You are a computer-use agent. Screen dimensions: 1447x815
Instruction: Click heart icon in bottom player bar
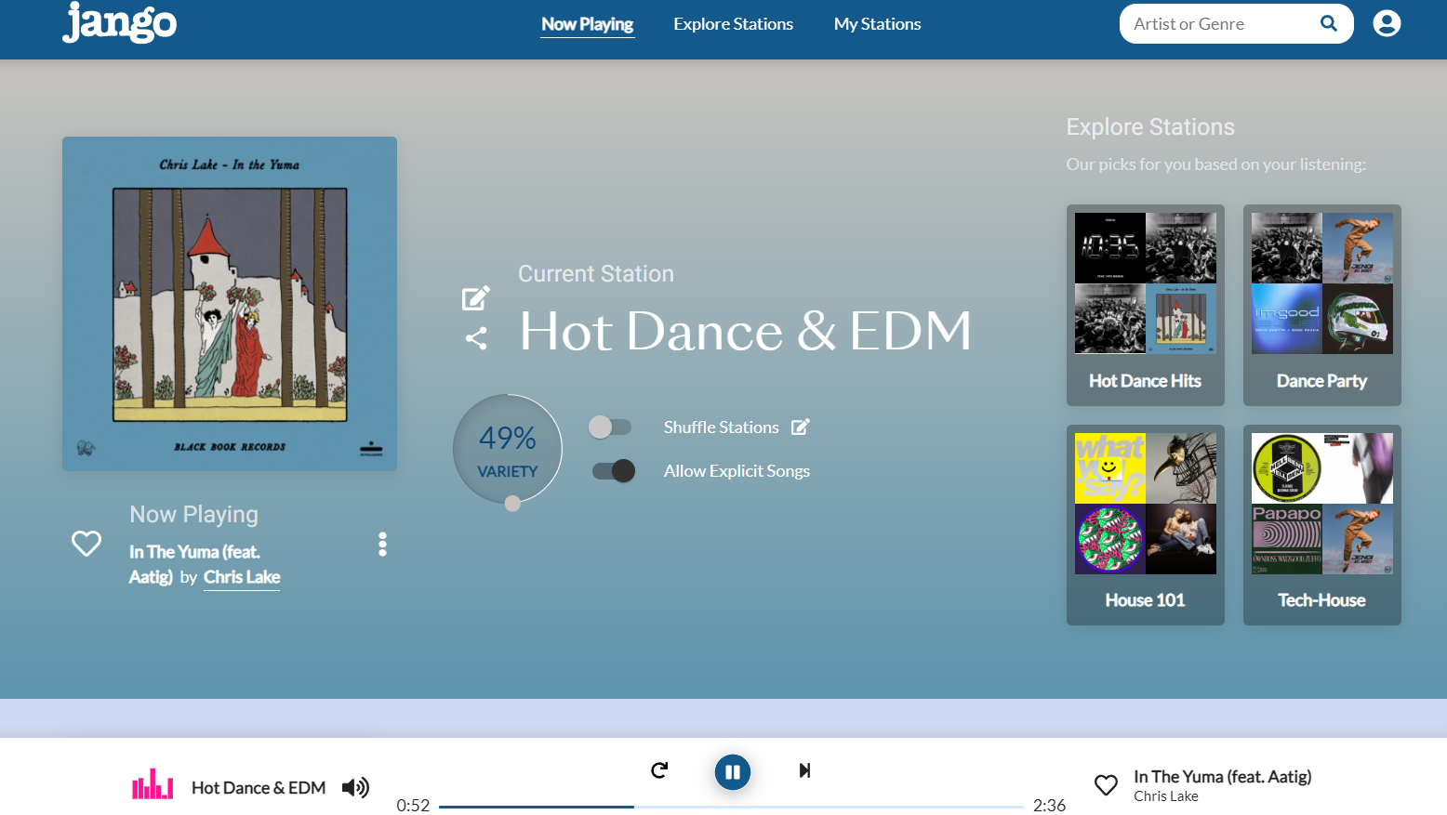[x=1106, y=785]
